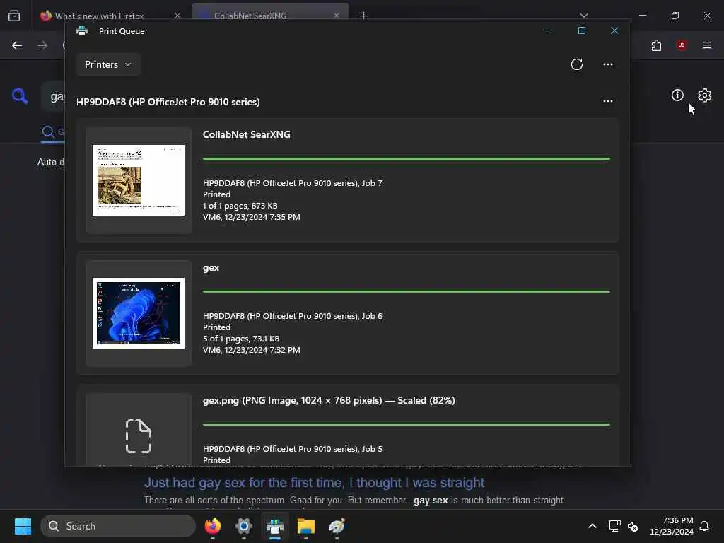Viewport: 724px width, 543px height.
Task: Open Firefox from the taskbar
Action: pos(212,526)
